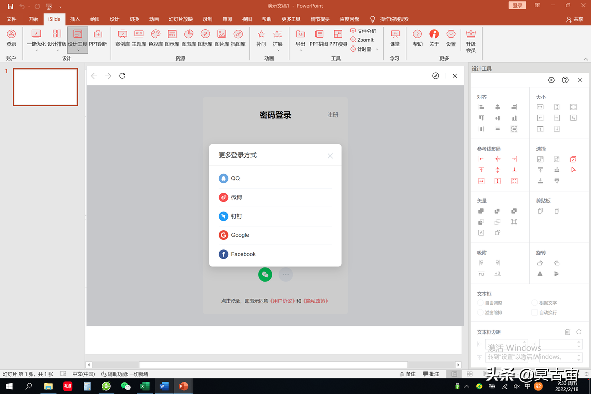Open the 案例库 resource library
The height and width of the screenshot is (394, 591).
click(x=123, y=37)
